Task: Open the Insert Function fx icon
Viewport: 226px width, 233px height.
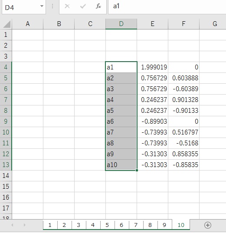Action: click(x=98, y=6)
